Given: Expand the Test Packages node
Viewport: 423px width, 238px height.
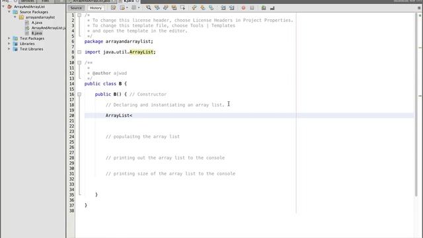Looking at the screenshot, I should pyautogui.click(x=9, y=38).
